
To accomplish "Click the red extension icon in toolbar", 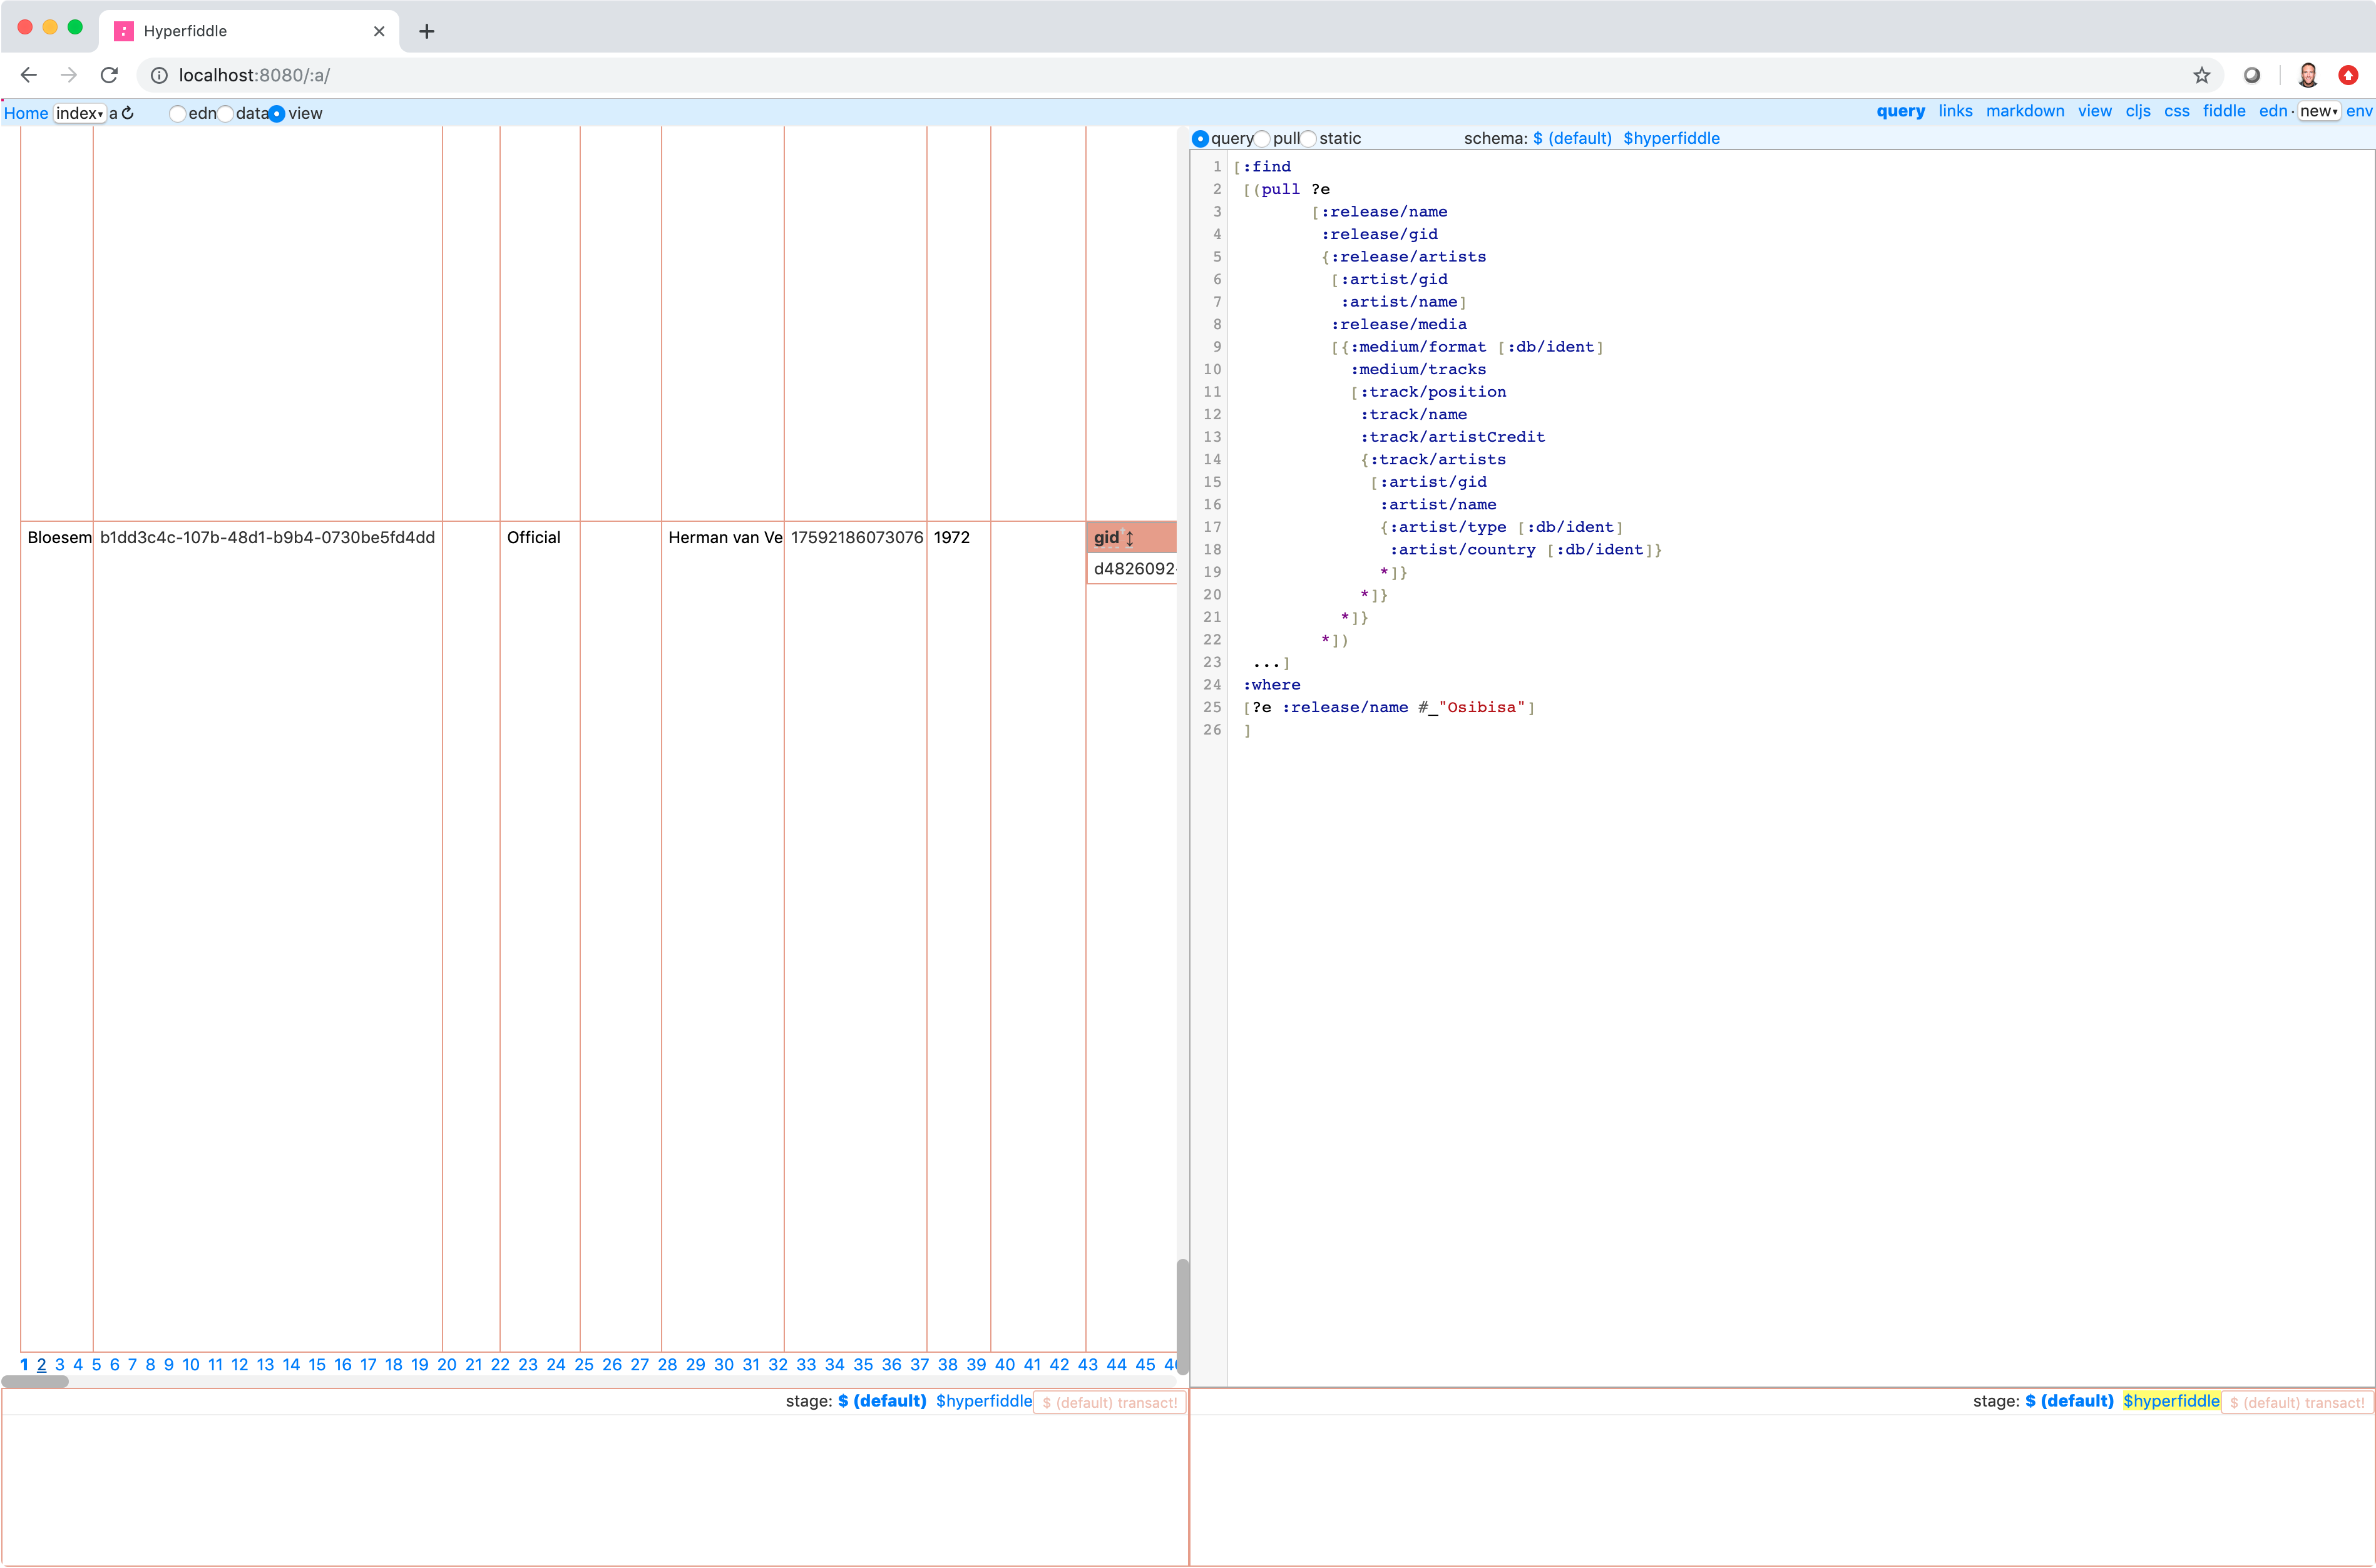I will [x=2348, y=75].
